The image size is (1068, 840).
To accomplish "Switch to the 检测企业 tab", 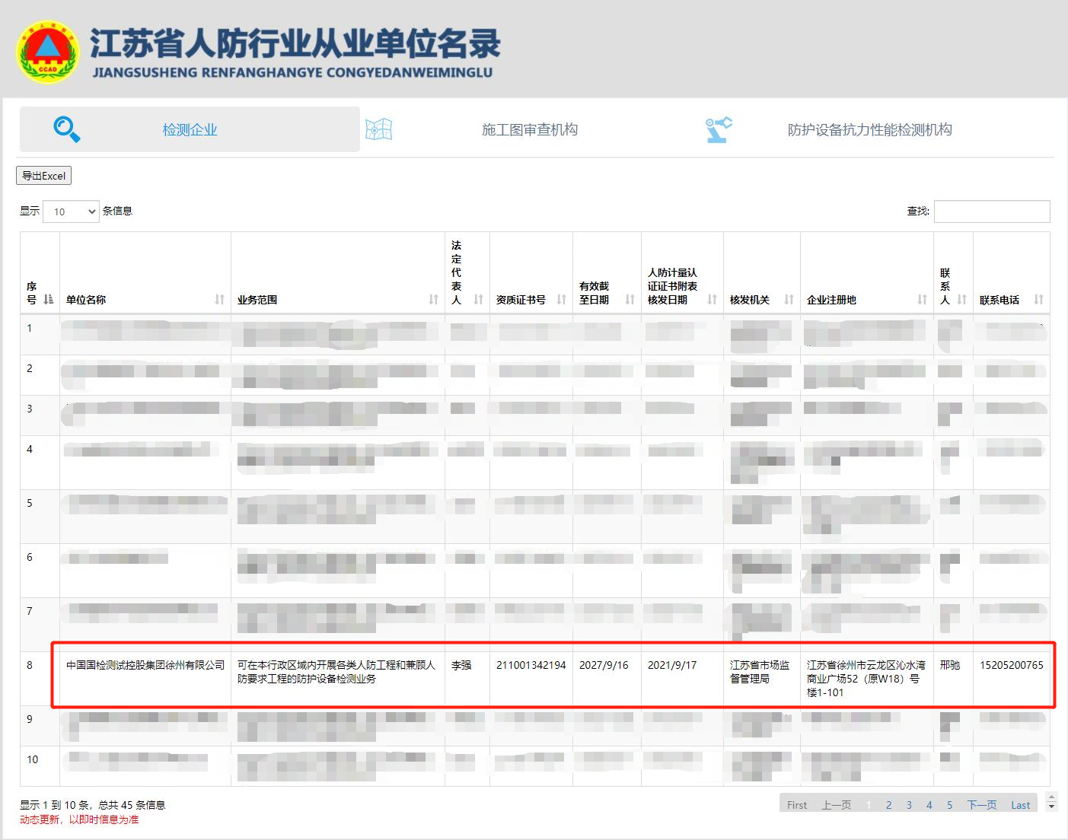I will tap(190, 130).
